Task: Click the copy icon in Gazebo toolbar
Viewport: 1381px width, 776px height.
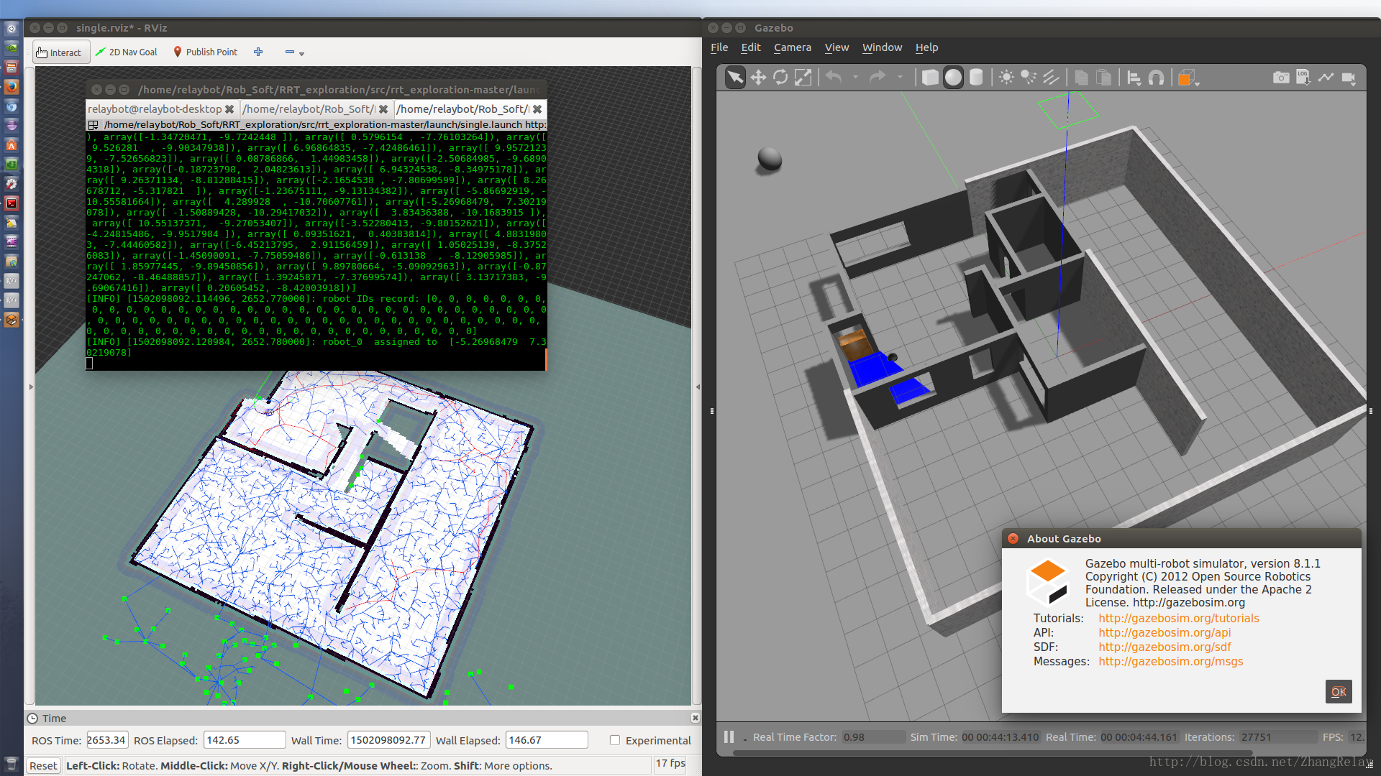Action: [1081, 78]
